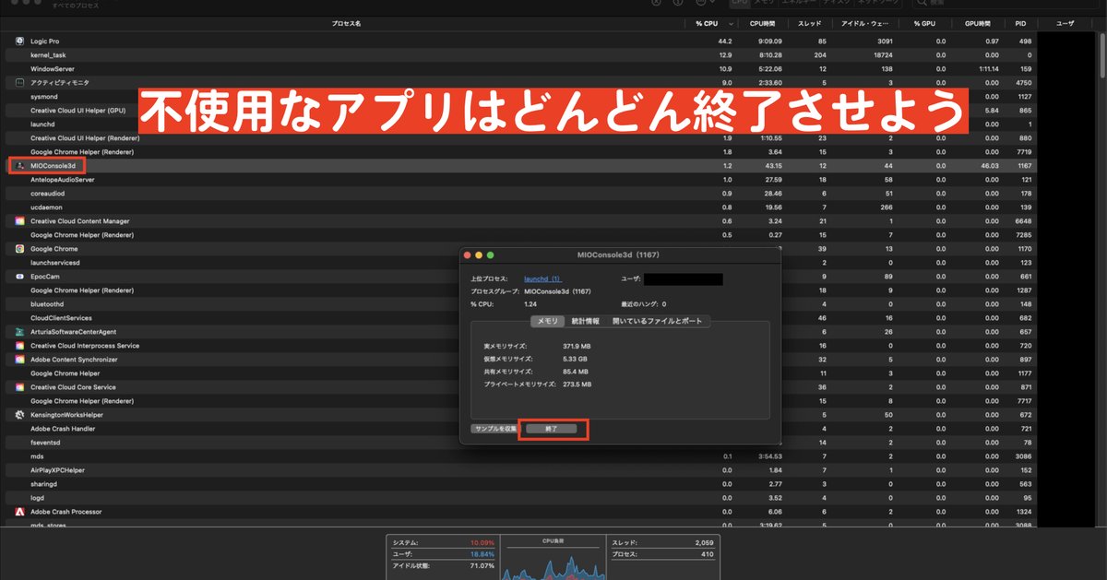Click the Creative Cloud Interprocess Service icon

click(x=19, y=346)
